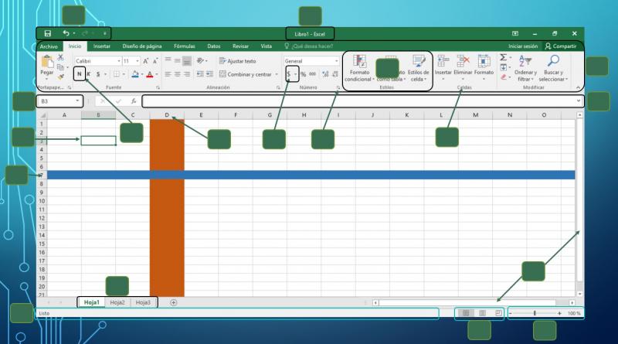Screen dimensions: 618x344
Task: Open the Formato condicional menu
Action: tap(359, 68)
